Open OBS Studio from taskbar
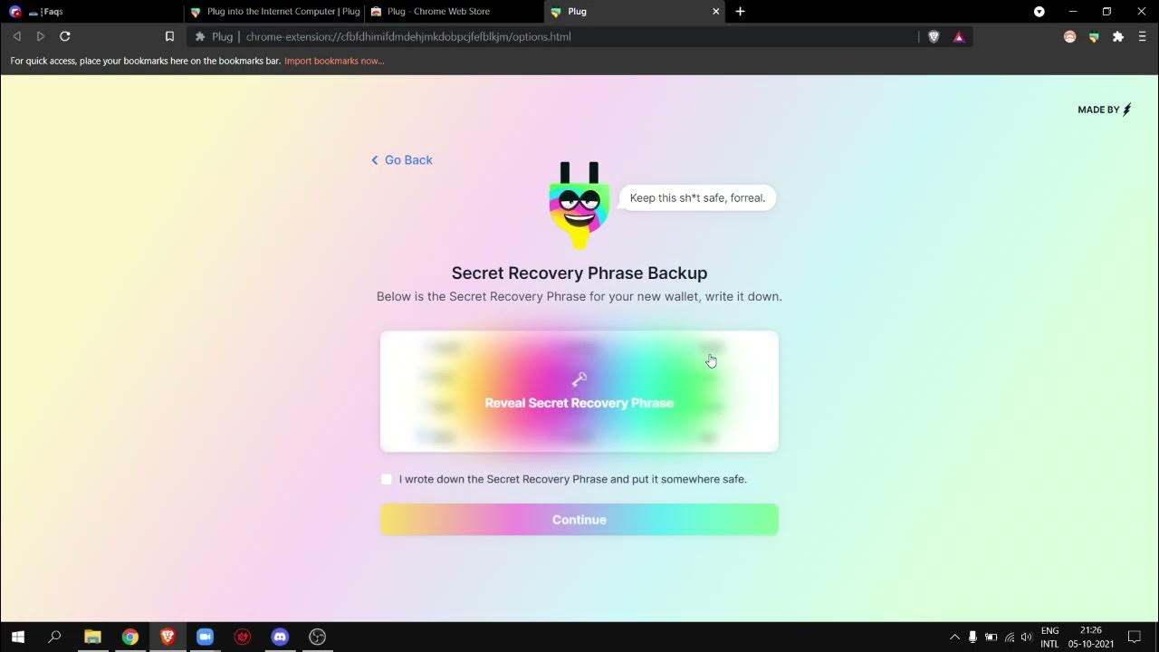Viewport: 1159px width, 652px height. pos(317,637)
